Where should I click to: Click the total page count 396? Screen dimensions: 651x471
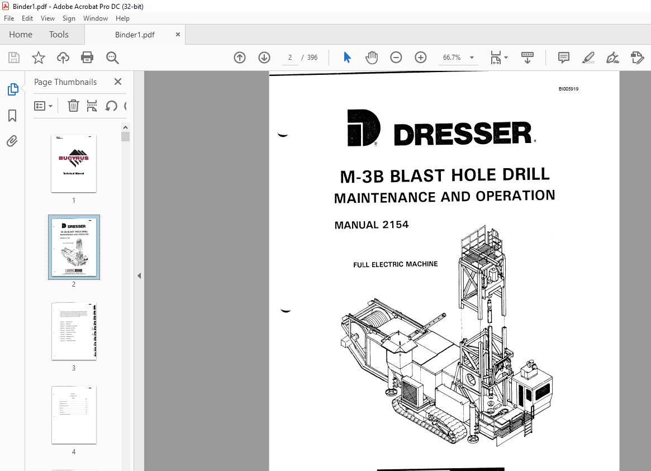tap(312, 58)
